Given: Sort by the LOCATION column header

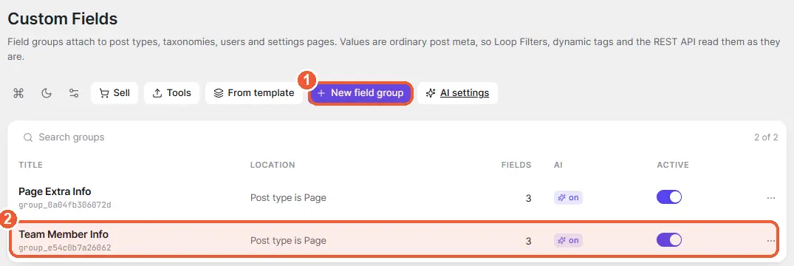Looking at the screenshot, I should tap(273, 166).
